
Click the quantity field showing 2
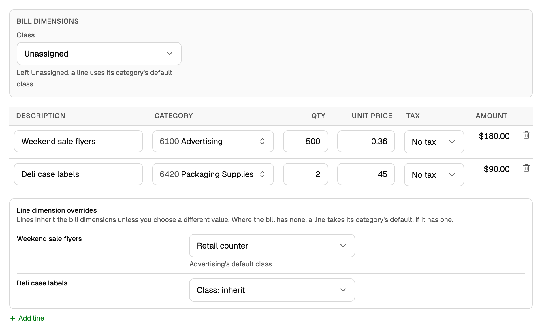click(306, 174)
